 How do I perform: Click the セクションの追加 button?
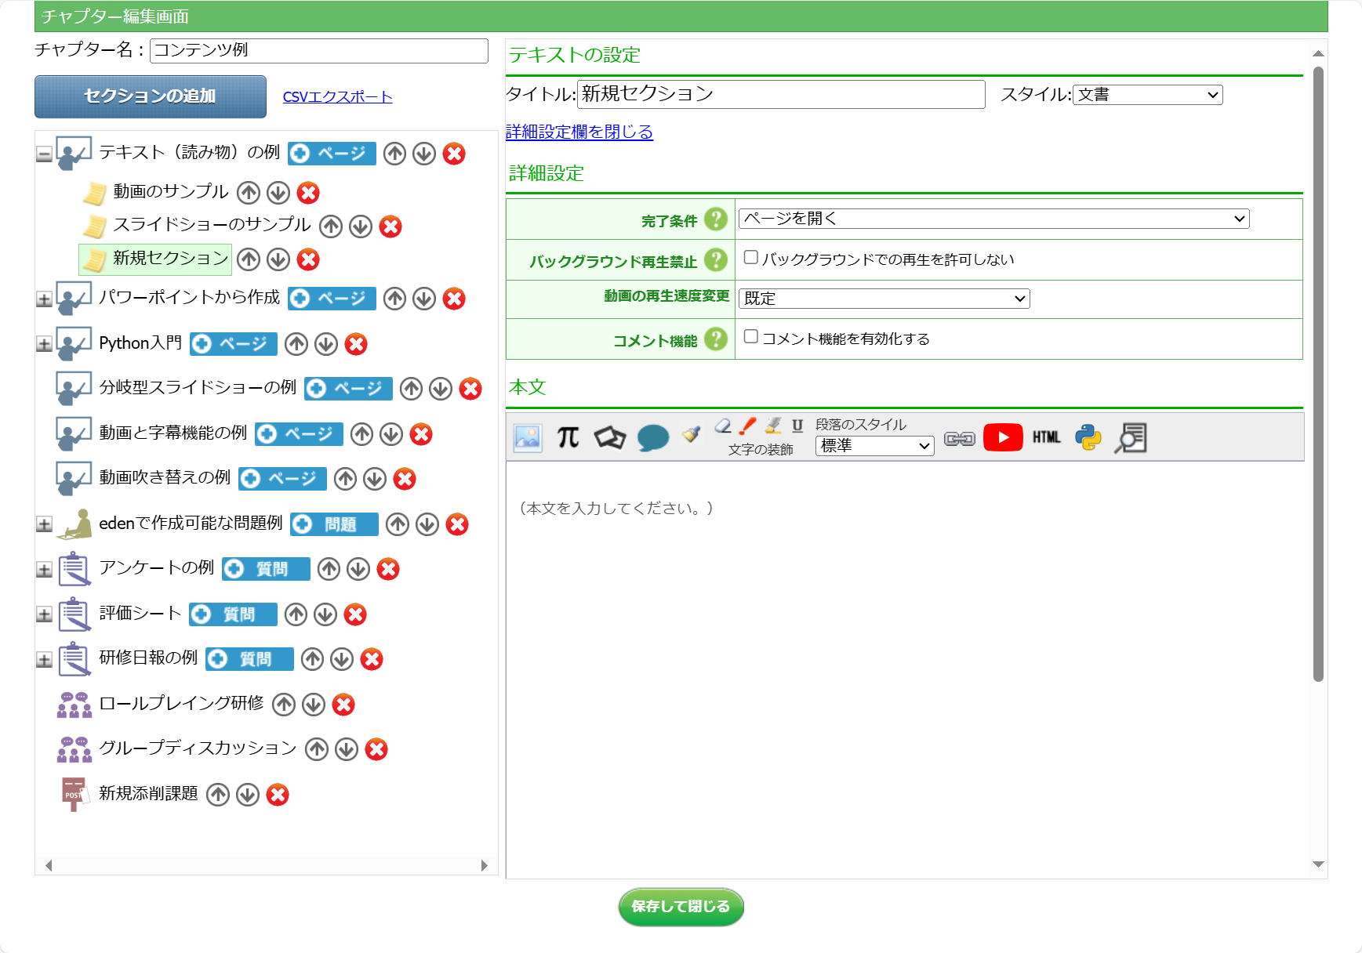click(x=151, y=96)
